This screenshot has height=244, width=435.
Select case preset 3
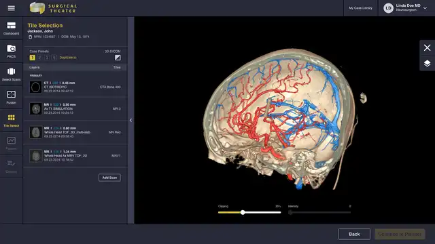(47, 58)
